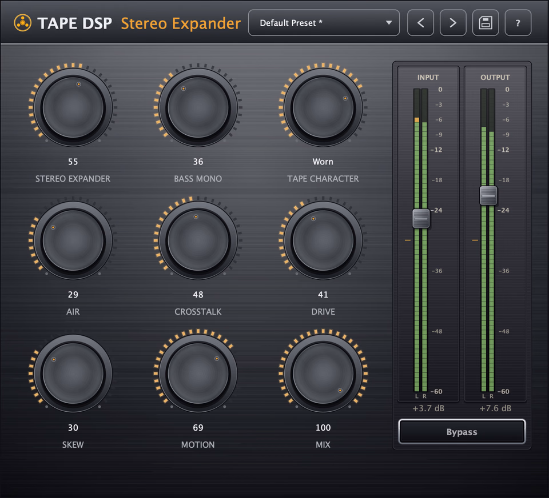
Task: Click the Bass Mono knob
Action: point(198,107)
